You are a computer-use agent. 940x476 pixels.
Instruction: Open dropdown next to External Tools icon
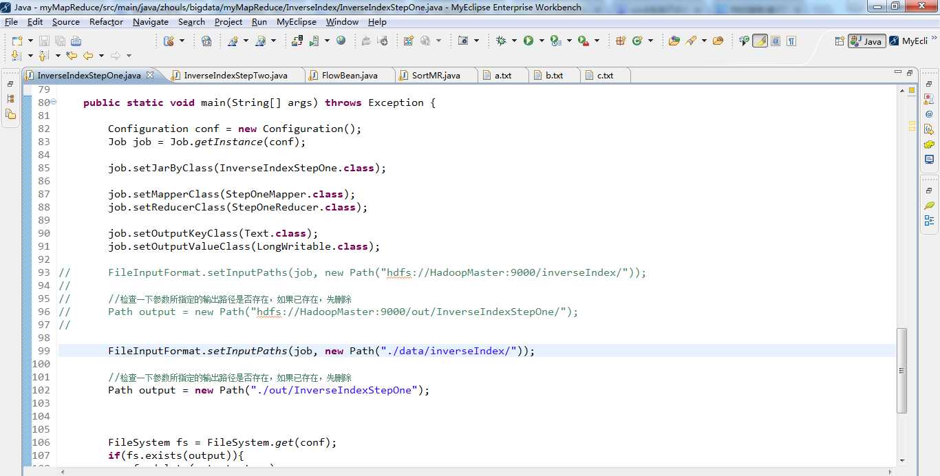click(597, 41)
